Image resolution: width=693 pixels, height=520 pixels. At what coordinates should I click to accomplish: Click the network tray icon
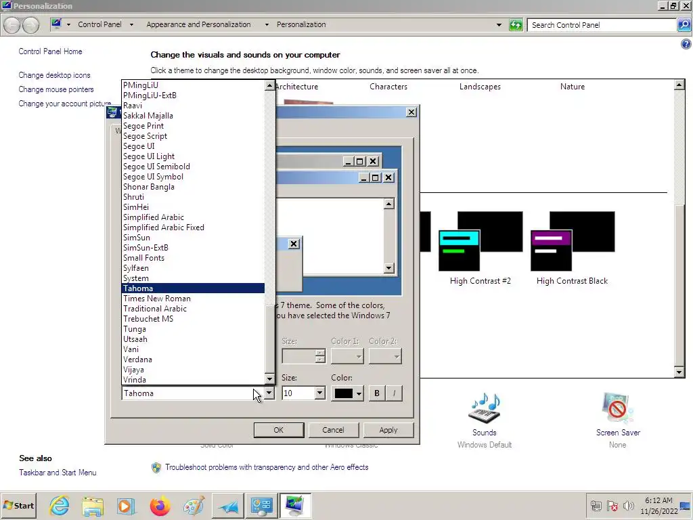tap(596, 505)
